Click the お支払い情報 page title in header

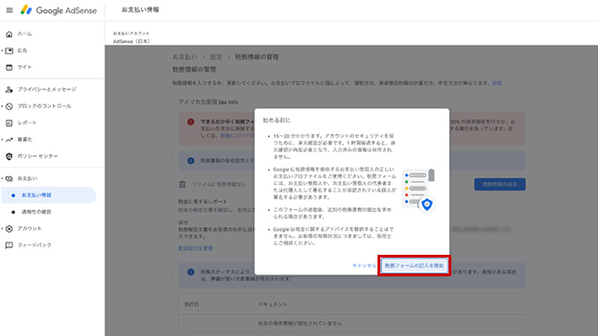pos(140,10)
